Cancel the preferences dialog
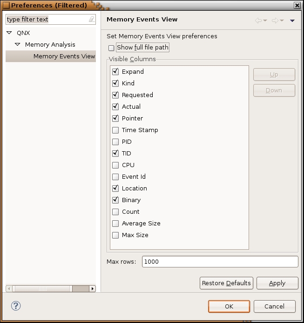Image resolution: width=304 pixels, height=323 pixels. pos(274,307)
